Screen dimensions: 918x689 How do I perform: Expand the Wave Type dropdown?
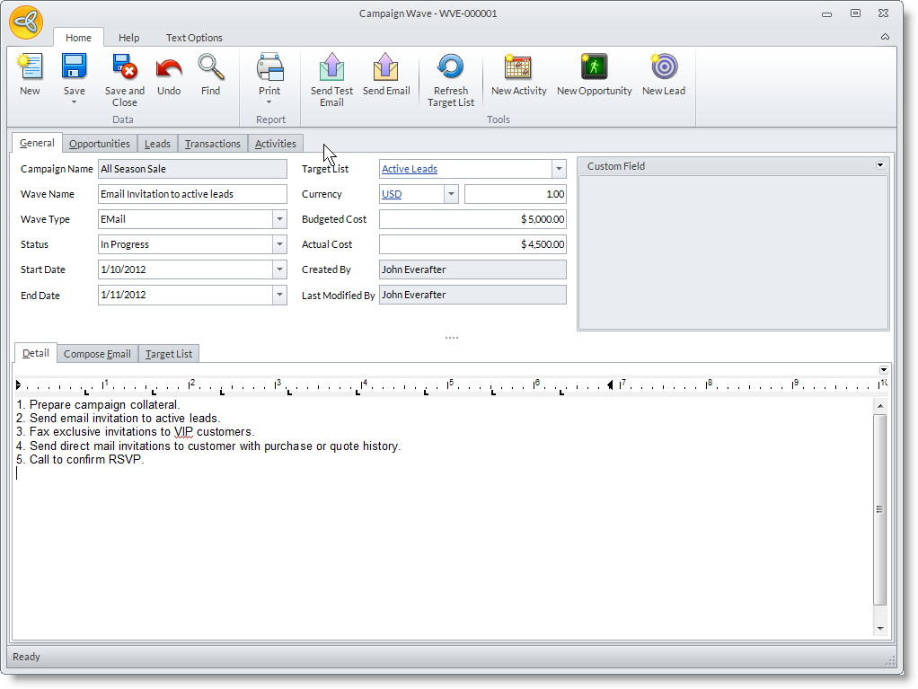click(279, 219)
